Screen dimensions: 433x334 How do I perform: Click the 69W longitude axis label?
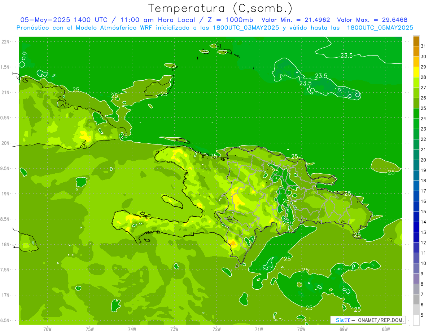[x=344, y=329]
